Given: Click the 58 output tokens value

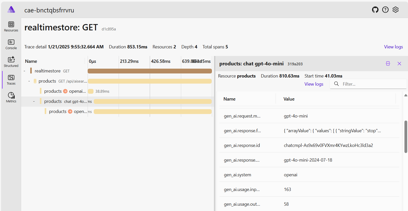Looking at the screenshot, I should (x=286, y=204).
